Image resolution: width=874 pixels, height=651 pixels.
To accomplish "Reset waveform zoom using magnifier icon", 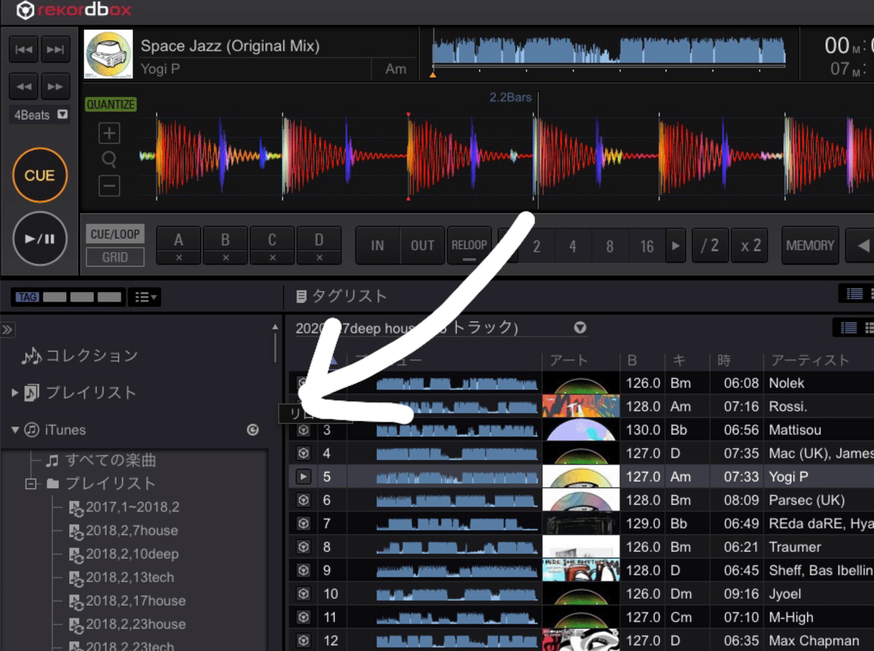I will 109,160.
